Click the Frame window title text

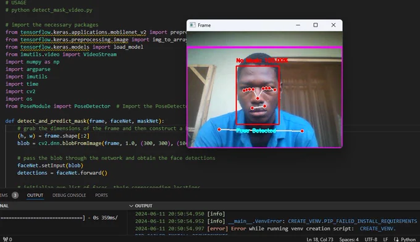click(x=204, y=25)
